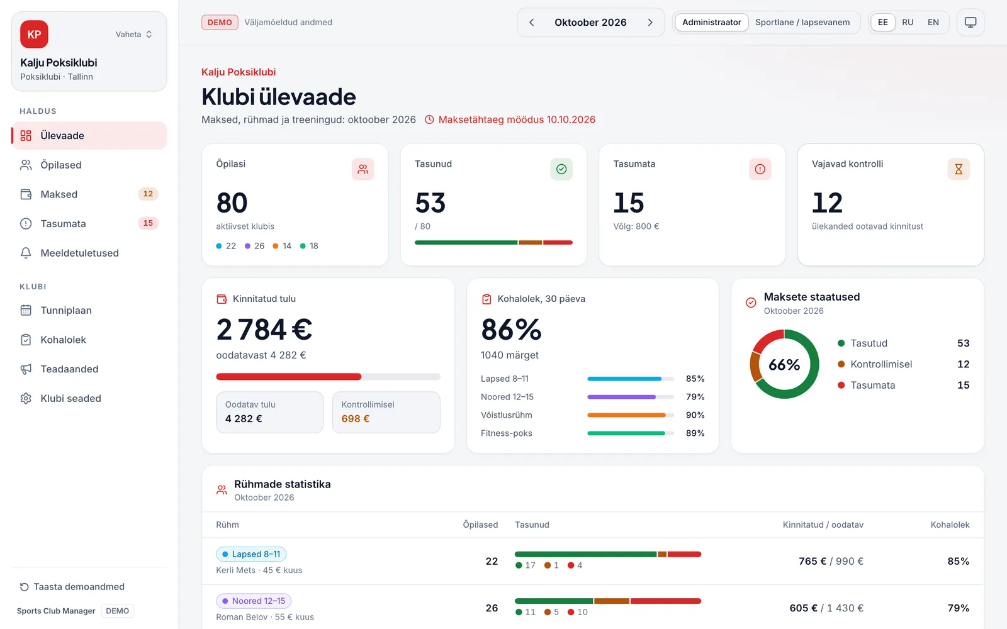
Task: Open Meeldetuletused in the sidebar
Action: (89, 253)
